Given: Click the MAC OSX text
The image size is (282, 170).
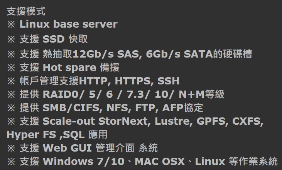Looking at the screenshot, I should [160, 162].
